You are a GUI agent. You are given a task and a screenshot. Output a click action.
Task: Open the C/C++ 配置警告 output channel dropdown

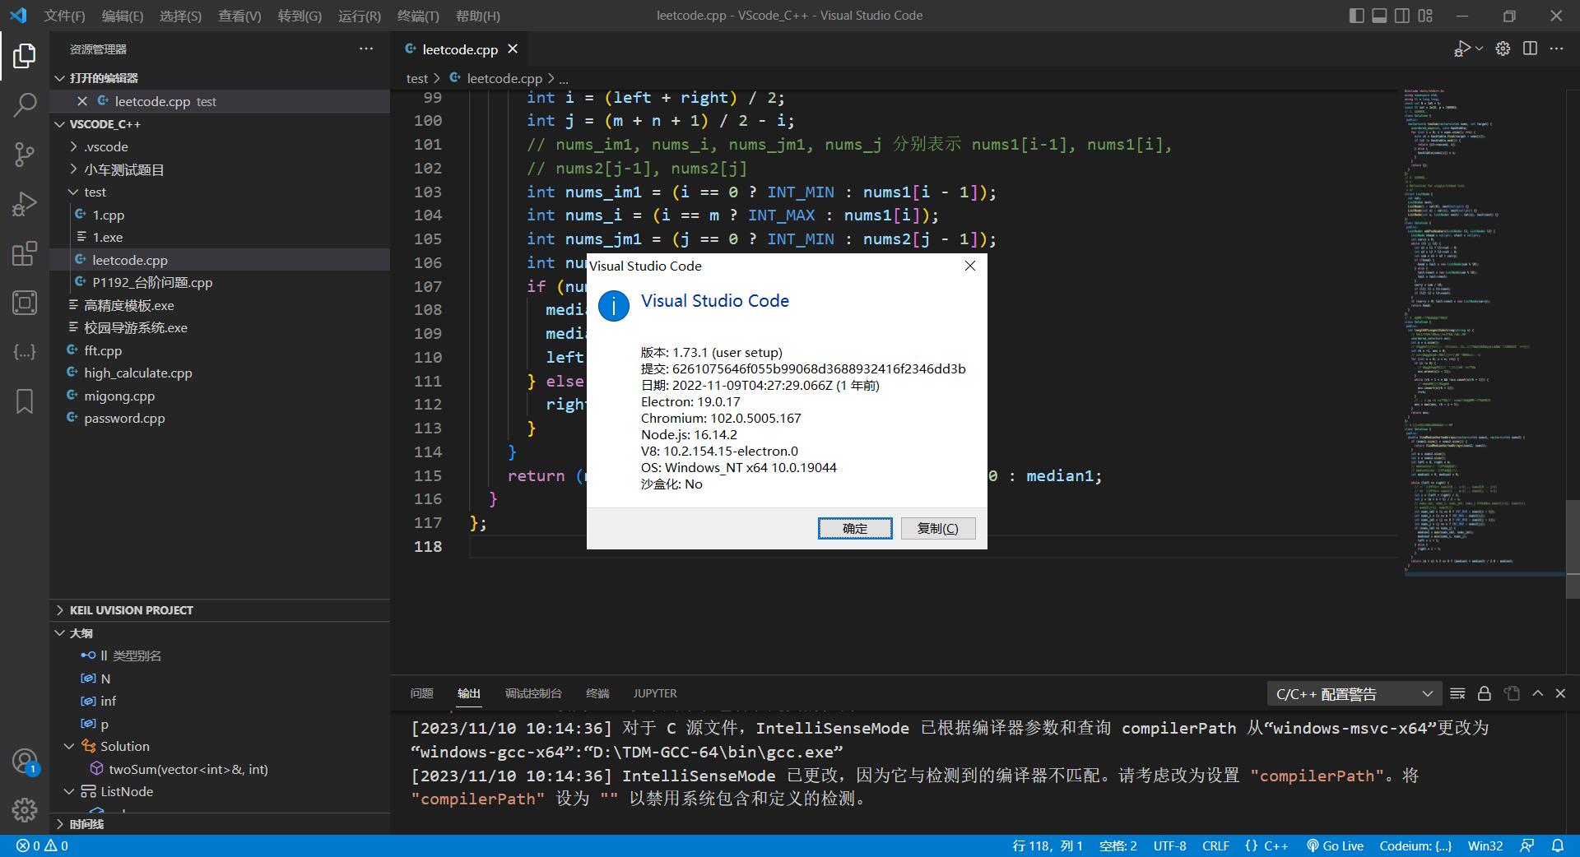click(x=1354, y=694)
